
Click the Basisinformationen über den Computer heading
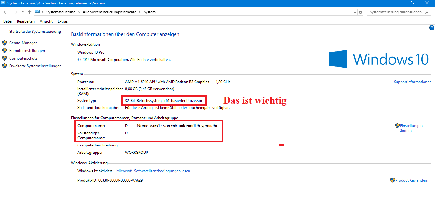pyautogui.click(x=125, y=34)
